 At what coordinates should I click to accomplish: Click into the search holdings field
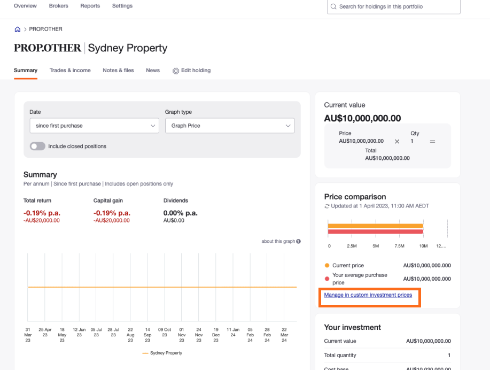(394, 6)
